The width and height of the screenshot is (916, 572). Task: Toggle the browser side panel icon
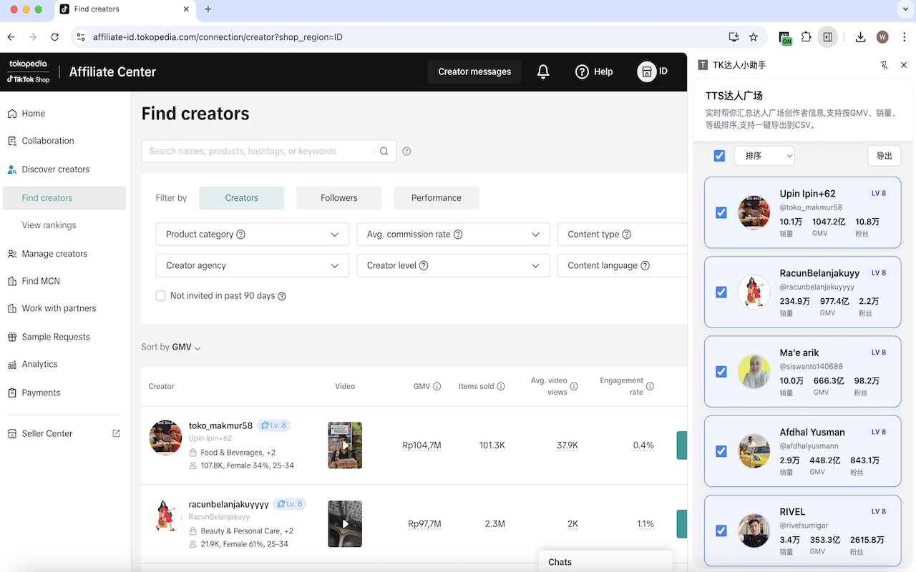(828, 37)
